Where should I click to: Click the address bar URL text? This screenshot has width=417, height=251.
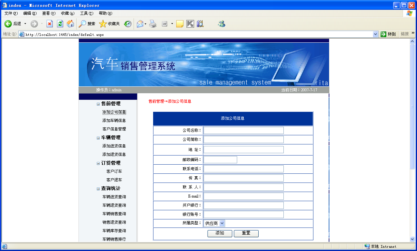coord(65,35)
